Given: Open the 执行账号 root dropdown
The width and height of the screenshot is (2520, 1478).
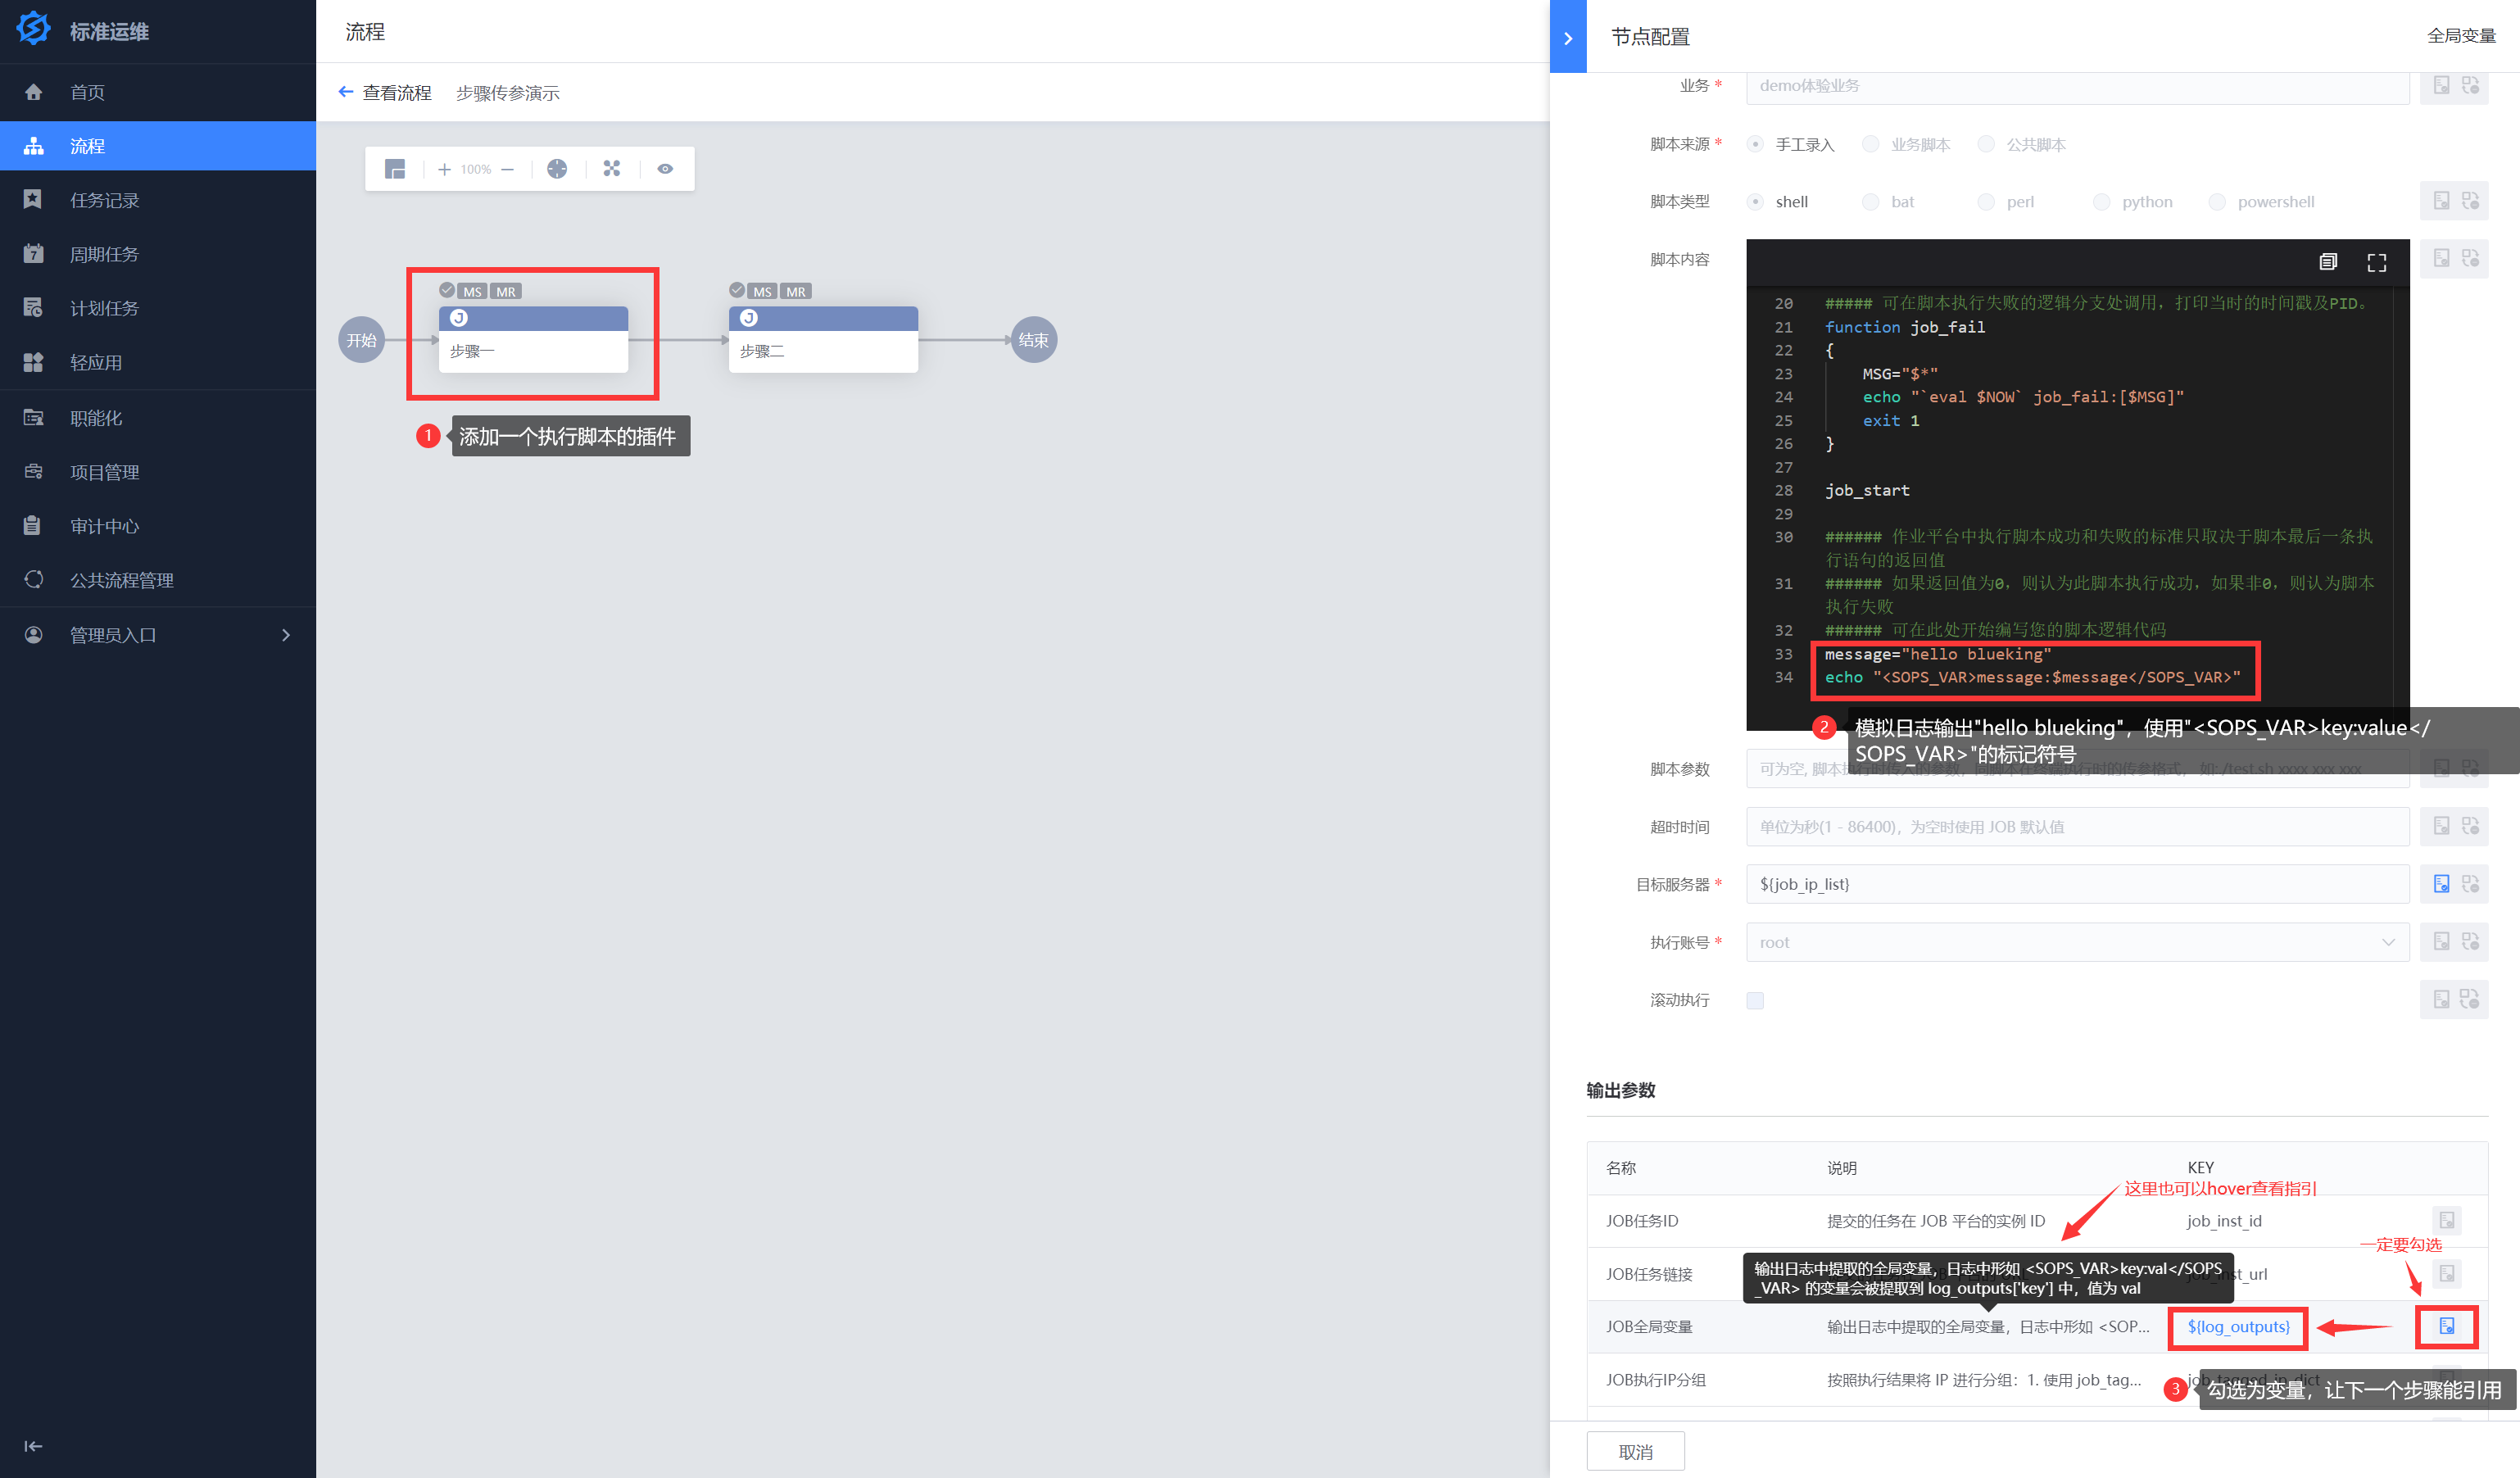Looking at the screenshot, I should tap(2076, 942).
